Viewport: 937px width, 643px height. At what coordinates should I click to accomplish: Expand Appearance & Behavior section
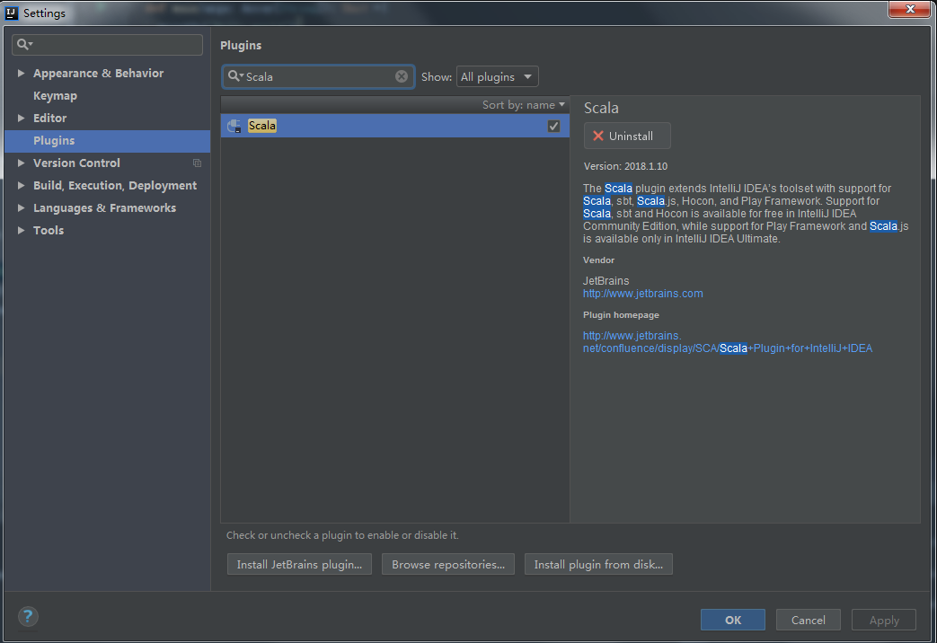tap(21, 73)
